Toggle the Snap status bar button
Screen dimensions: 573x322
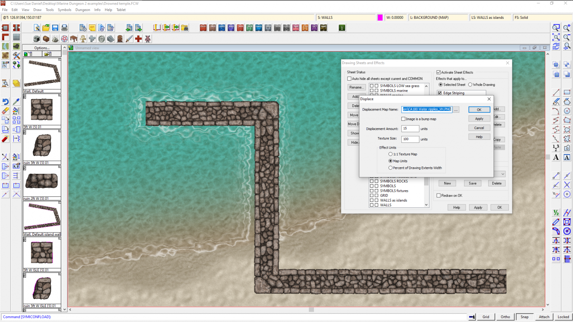point(524,317)
